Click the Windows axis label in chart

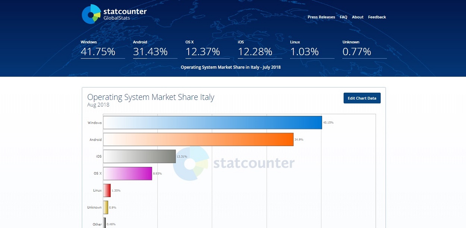pyautogui.click(x=95, y=123)
